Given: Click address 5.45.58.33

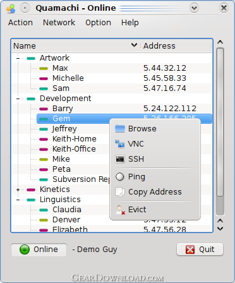Looking at the screenshot, I should pos(165,78).
